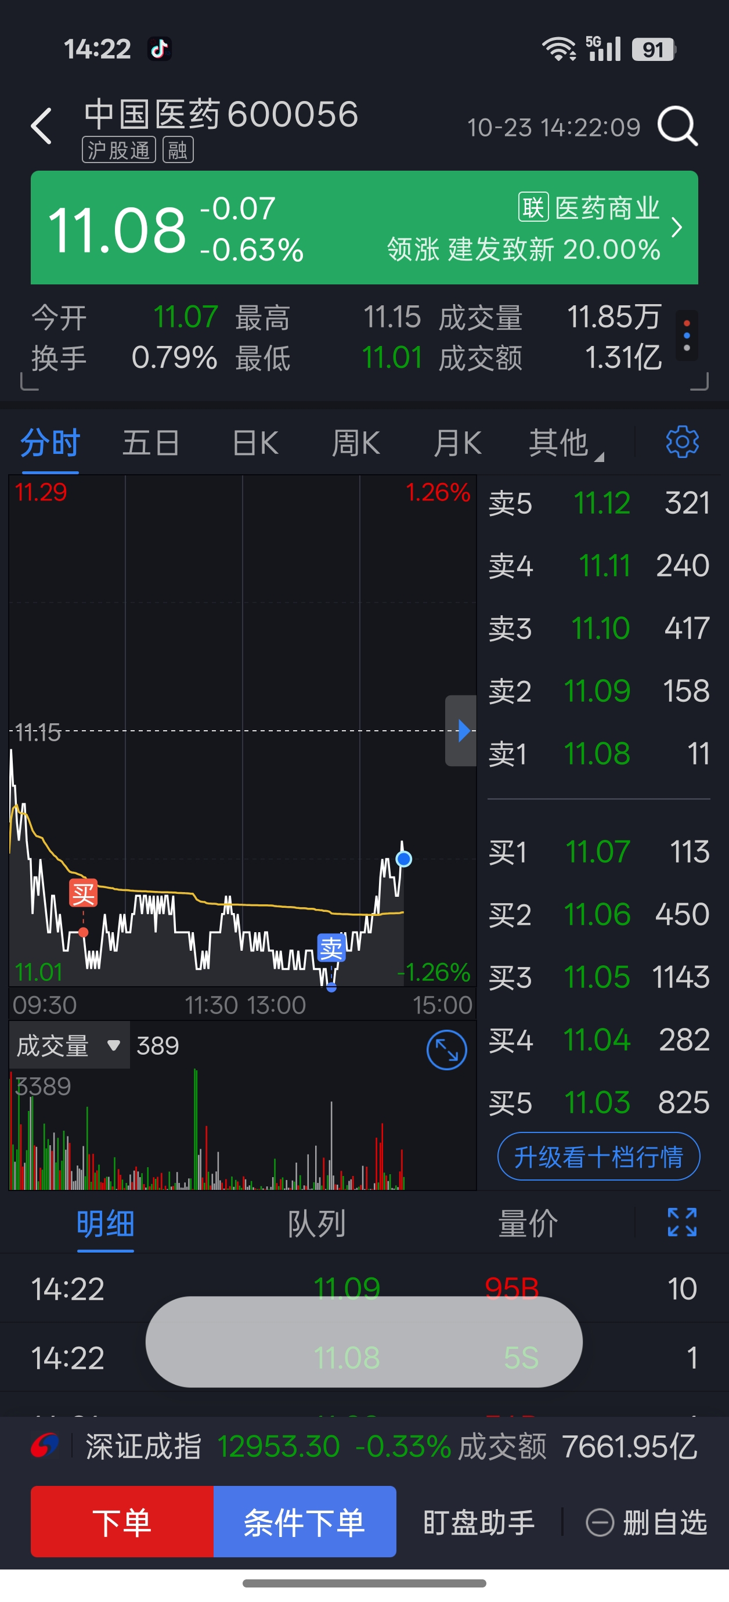Open 盯盘助手 watch assistant
The width and height of the screenshot is (729, 1602).
point(479,1522)
